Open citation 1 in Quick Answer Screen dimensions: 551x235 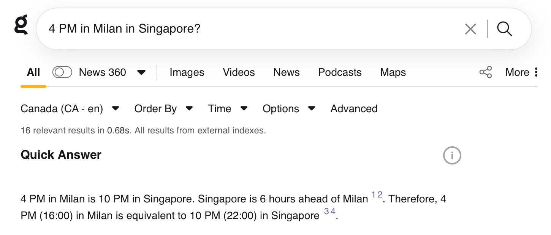374,195
